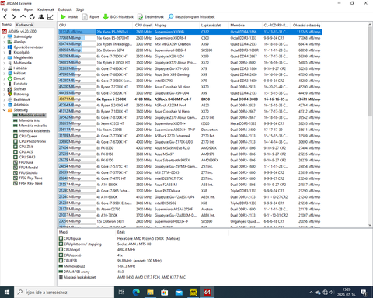Select the CPU SHA3 benchmark

click(24, 157)
